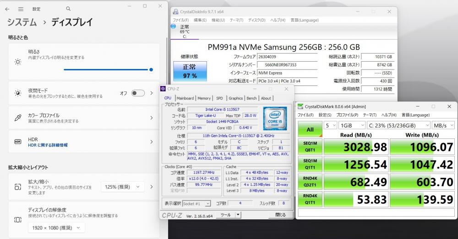The image size is (458, 239).
Task: Click the HDR badge icon
Action: point(18,142)
